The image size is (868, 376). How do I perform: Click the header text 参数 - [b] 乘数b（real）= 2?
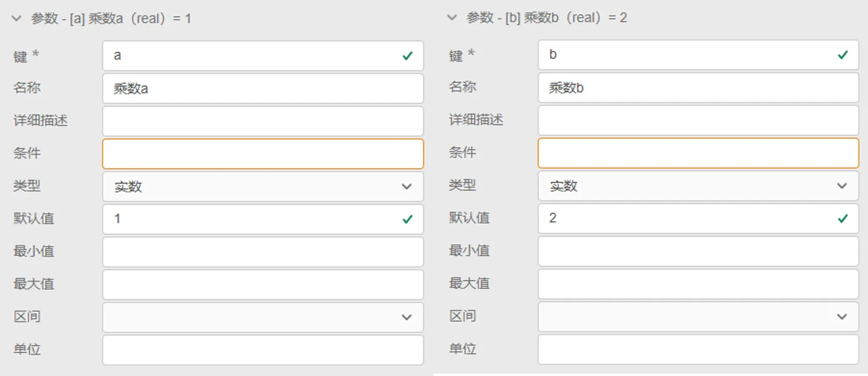(547, 18)
